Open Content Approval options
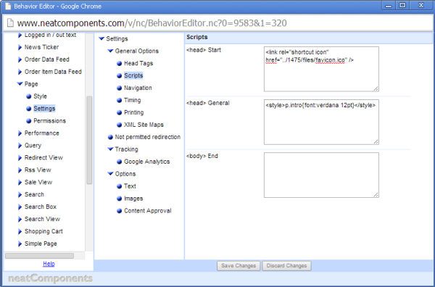Screen dimensions: 435x287 tap(148, 211)
